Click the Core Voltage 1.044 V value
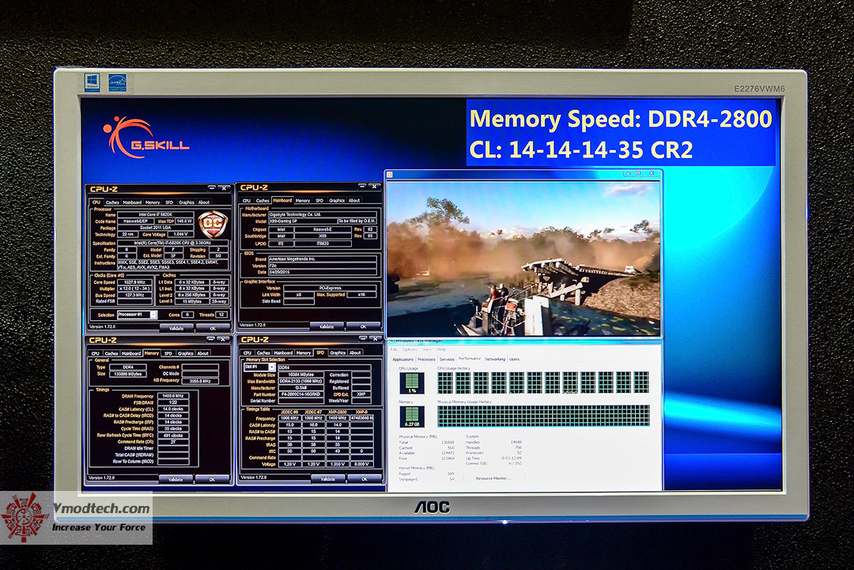 [x=180, y=234]
